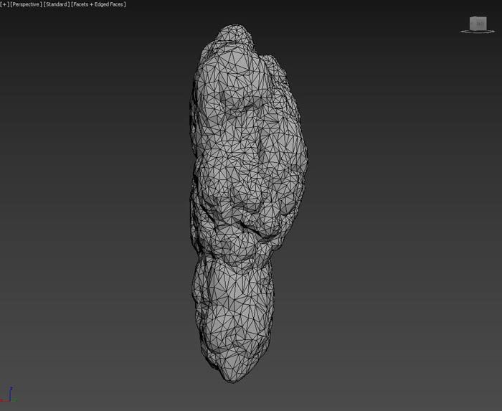Click the ViewCube's top edge
Image resolution: width=502 pixels, height=411 pixels.
(478, 18)
